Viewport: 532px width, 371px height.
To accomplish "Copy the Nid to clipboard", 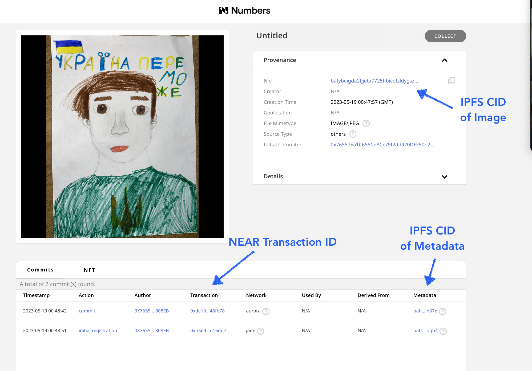I will (x=452, y=81).
